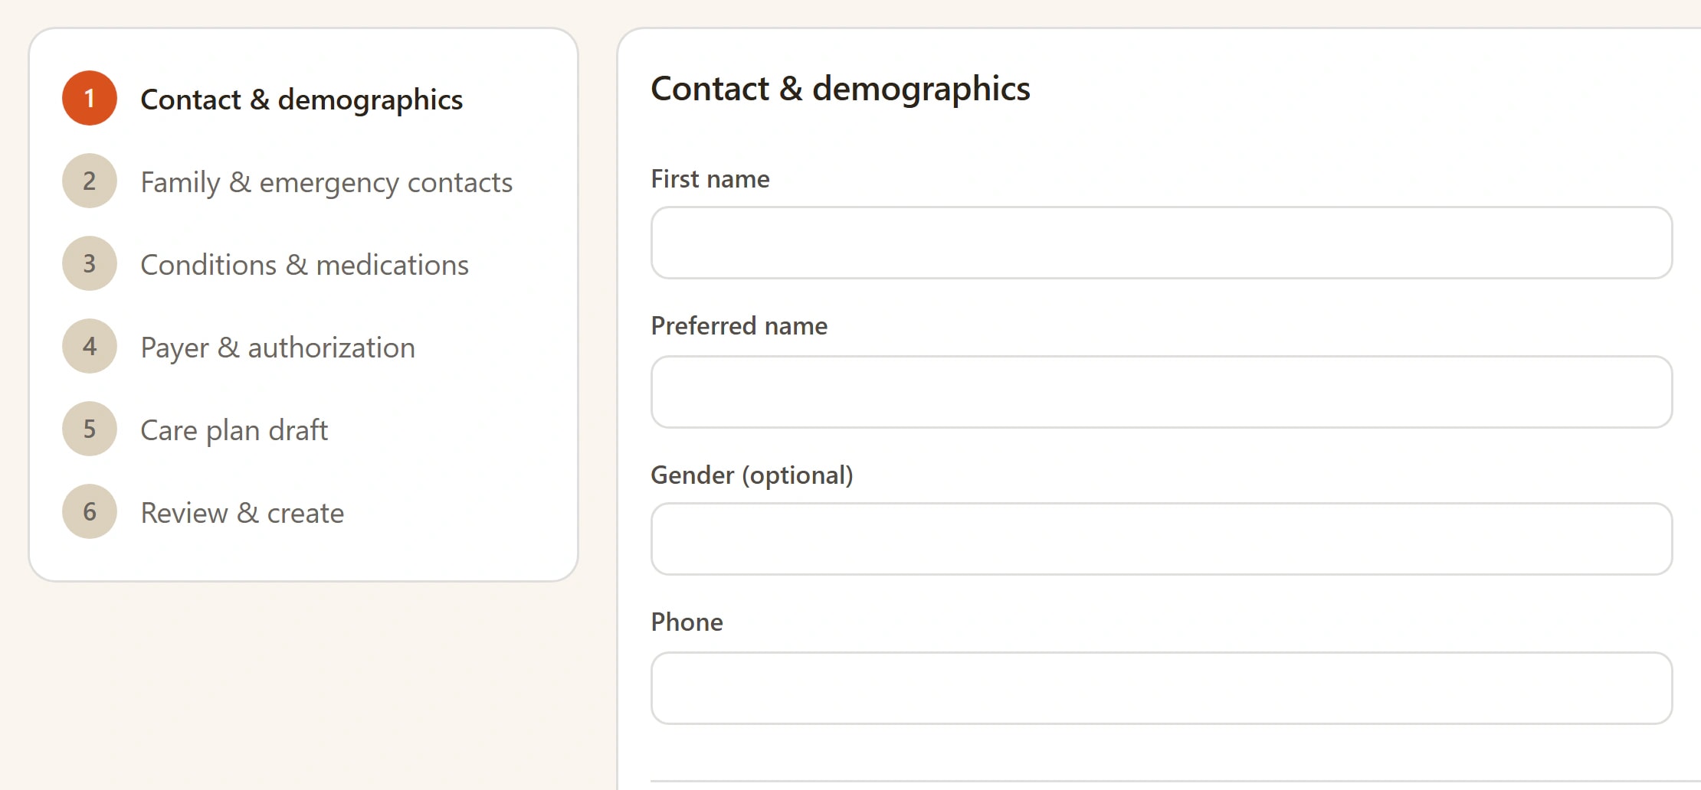Click the Phone label
1701x790 pixels.
point(687,622)
